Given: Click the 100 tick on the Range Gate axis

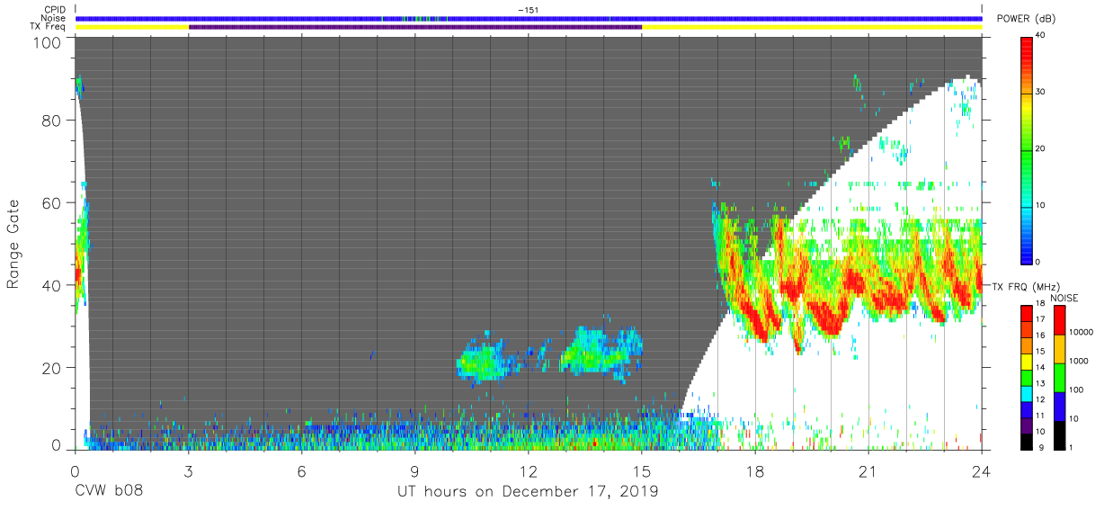Looking at the screenshot, I should coord(48,43).
